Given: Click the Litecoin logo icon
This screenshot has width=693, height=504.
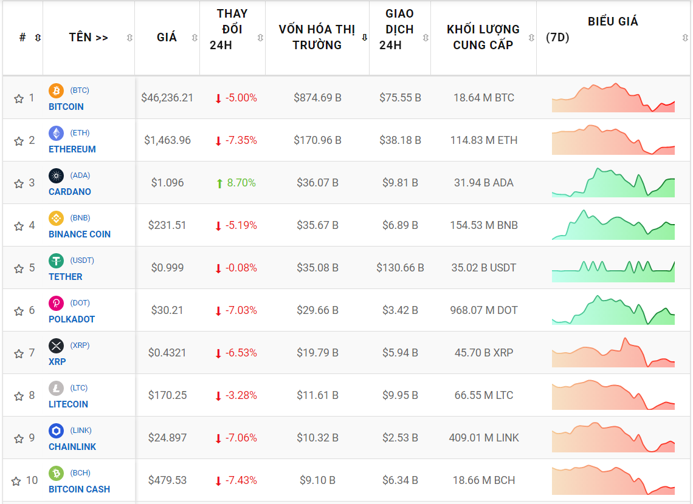Looking at the screenshot, I should click(x=56, y=389).
